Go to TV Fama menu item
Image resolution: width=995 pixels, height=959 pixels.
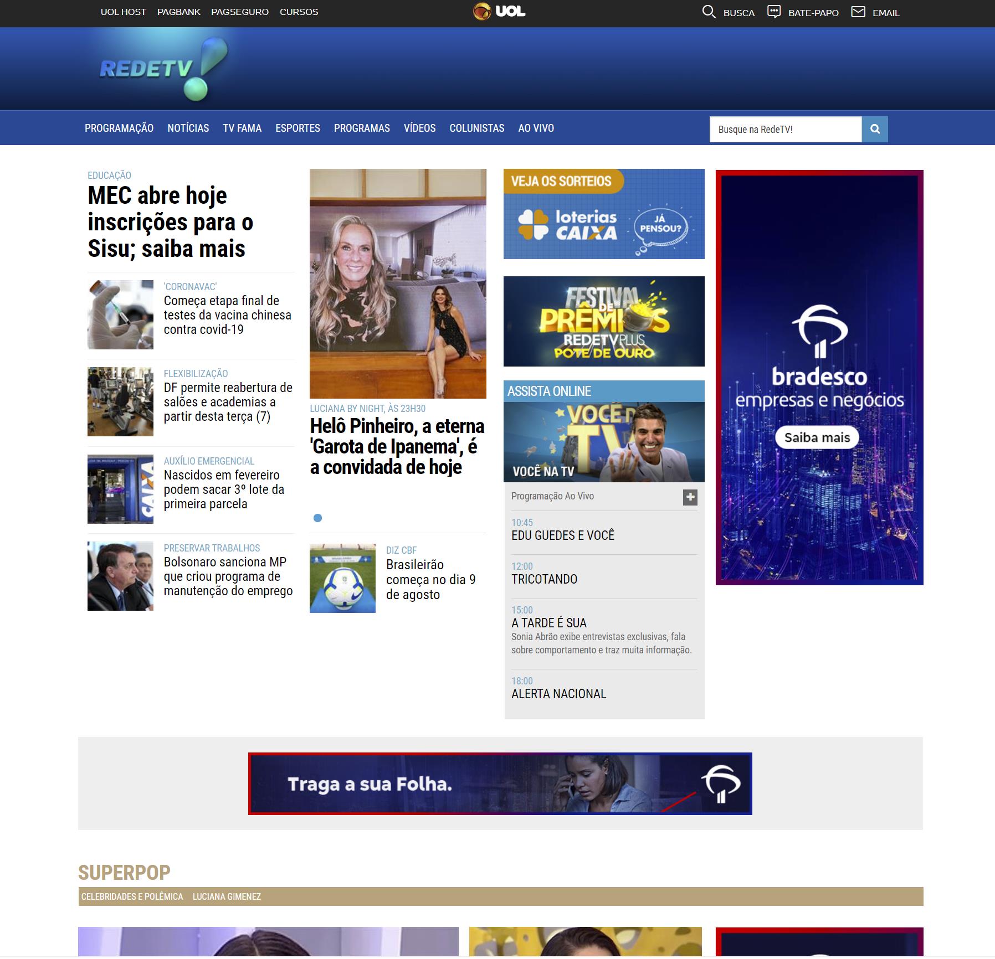(x=242, y=128)
